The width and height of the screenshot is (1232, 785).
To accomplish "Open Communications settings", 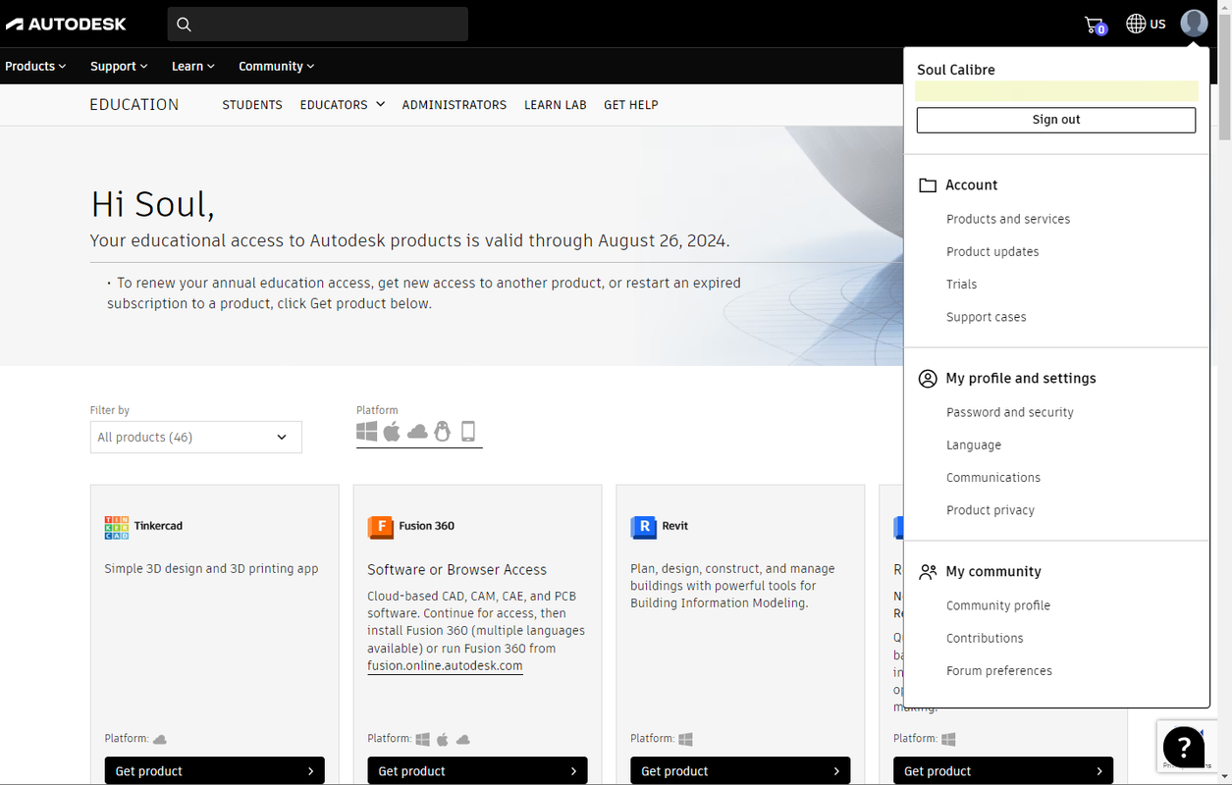I will 993,478.
